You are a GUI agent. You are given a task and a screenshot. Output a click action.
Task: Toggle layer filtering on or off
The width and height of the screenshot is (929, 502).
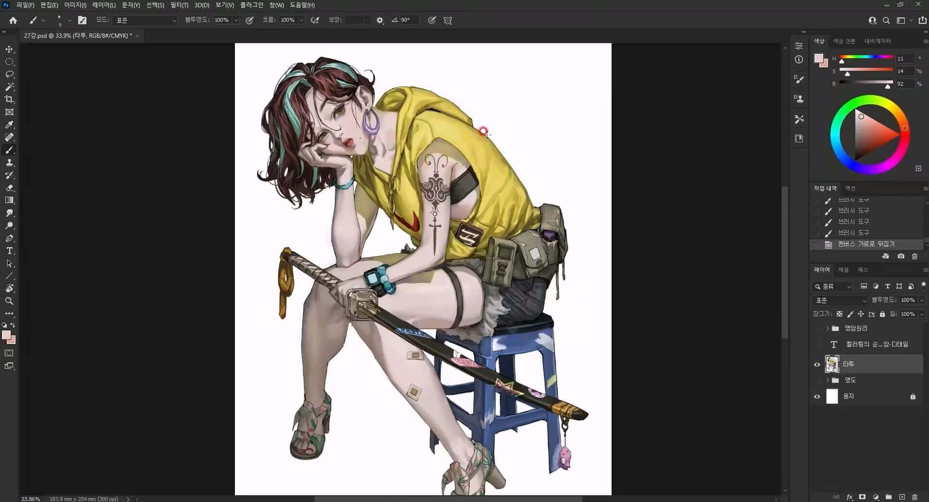pyautogui.click(x=923, y=286)
